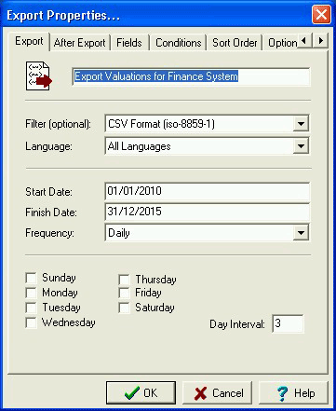This screenshot has width=336, height=411.
Task: Tick the Wednesday checkbox
Action: pyautogui.click(x=31, y=322)
